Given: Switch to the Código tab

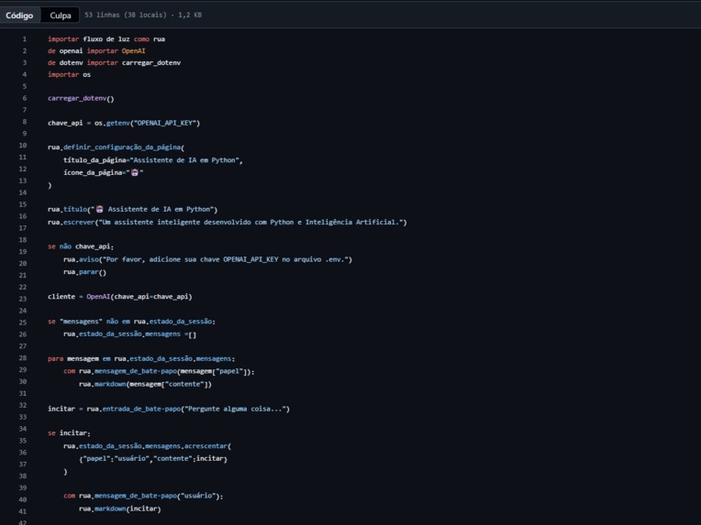Looking at the screenshot, I should pyautogui.click(x=19, y=16).
